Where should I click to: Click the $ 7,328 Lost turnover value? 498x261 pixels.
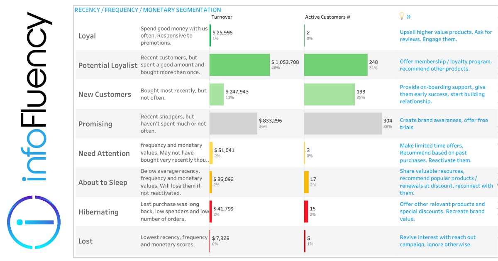pos(221,238)
